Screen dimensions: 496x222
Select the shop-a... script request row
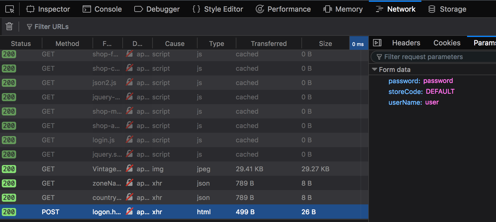(x=184, y=126)
